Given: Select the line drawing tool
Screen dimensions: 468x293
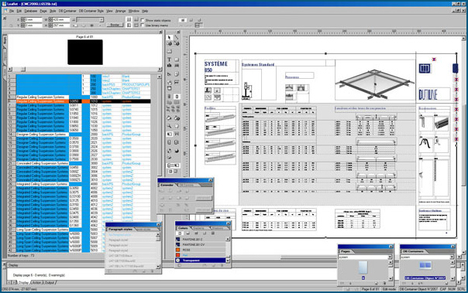Looking at the screenshot, I should [x=177, y=38].
